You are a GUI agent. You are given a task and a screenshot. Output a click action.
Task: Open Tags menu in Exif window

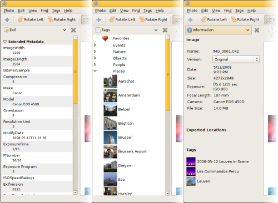(x=56, y=11)
